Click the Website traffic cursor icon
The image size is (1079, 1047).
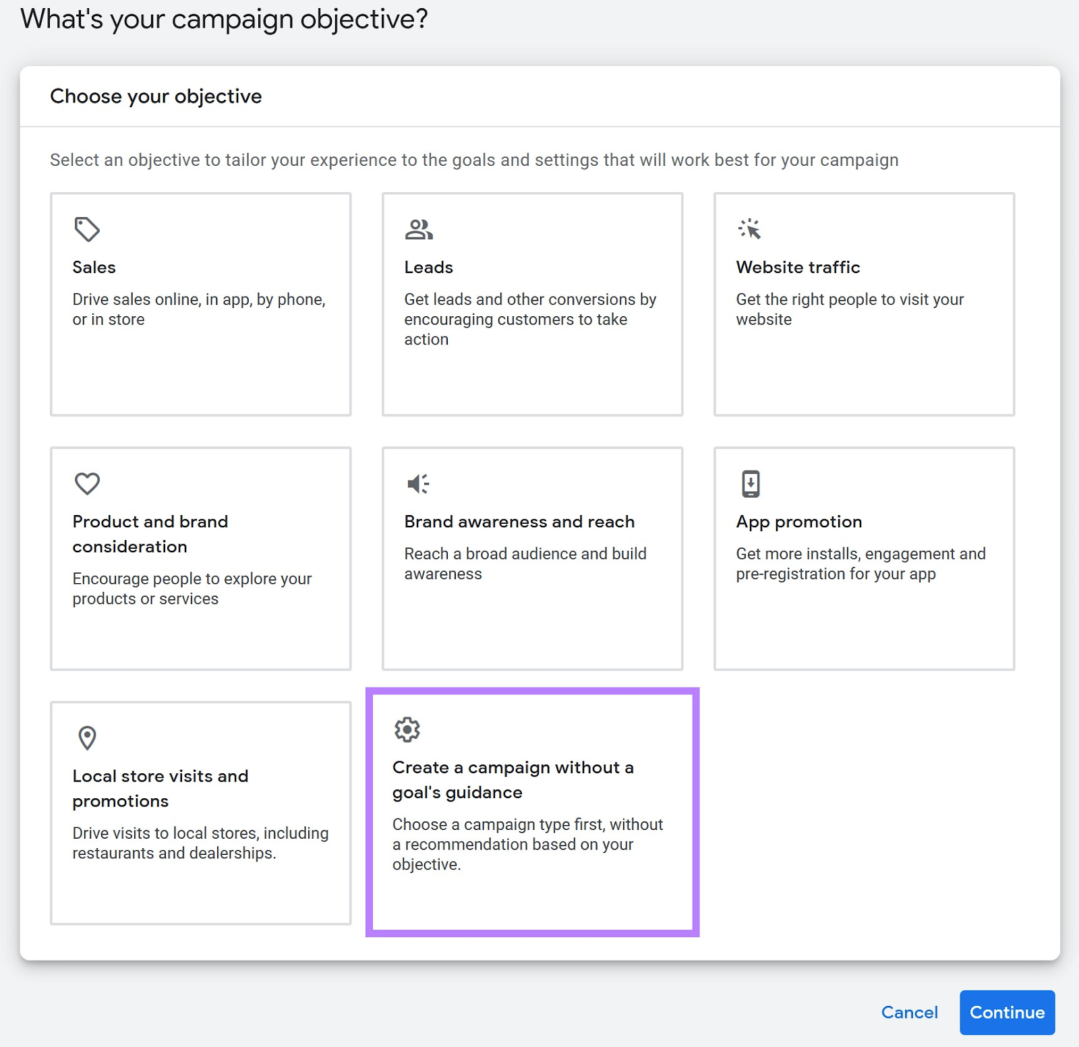pyautogui.click(x=751, y=229)
